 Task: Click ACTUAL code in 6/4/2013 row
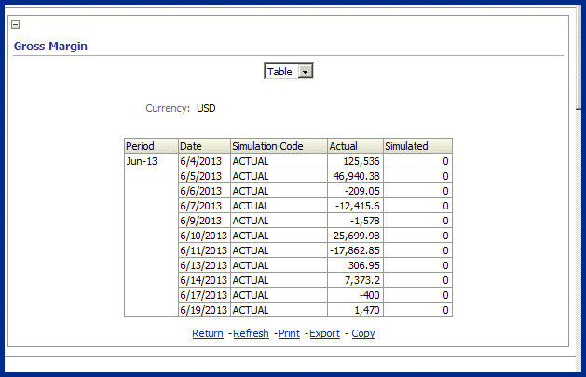click(x=279, y=161)
